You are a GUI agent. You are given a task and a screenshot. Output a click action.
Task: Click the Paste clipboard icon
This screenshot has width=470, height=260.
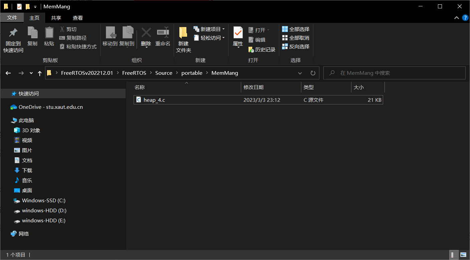49,33
